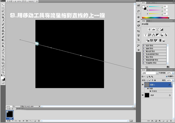Image resolution: width=175 pixels, height=123 pixels.
Task: Select the Type tool (T)
Action: tap(3, 53)
